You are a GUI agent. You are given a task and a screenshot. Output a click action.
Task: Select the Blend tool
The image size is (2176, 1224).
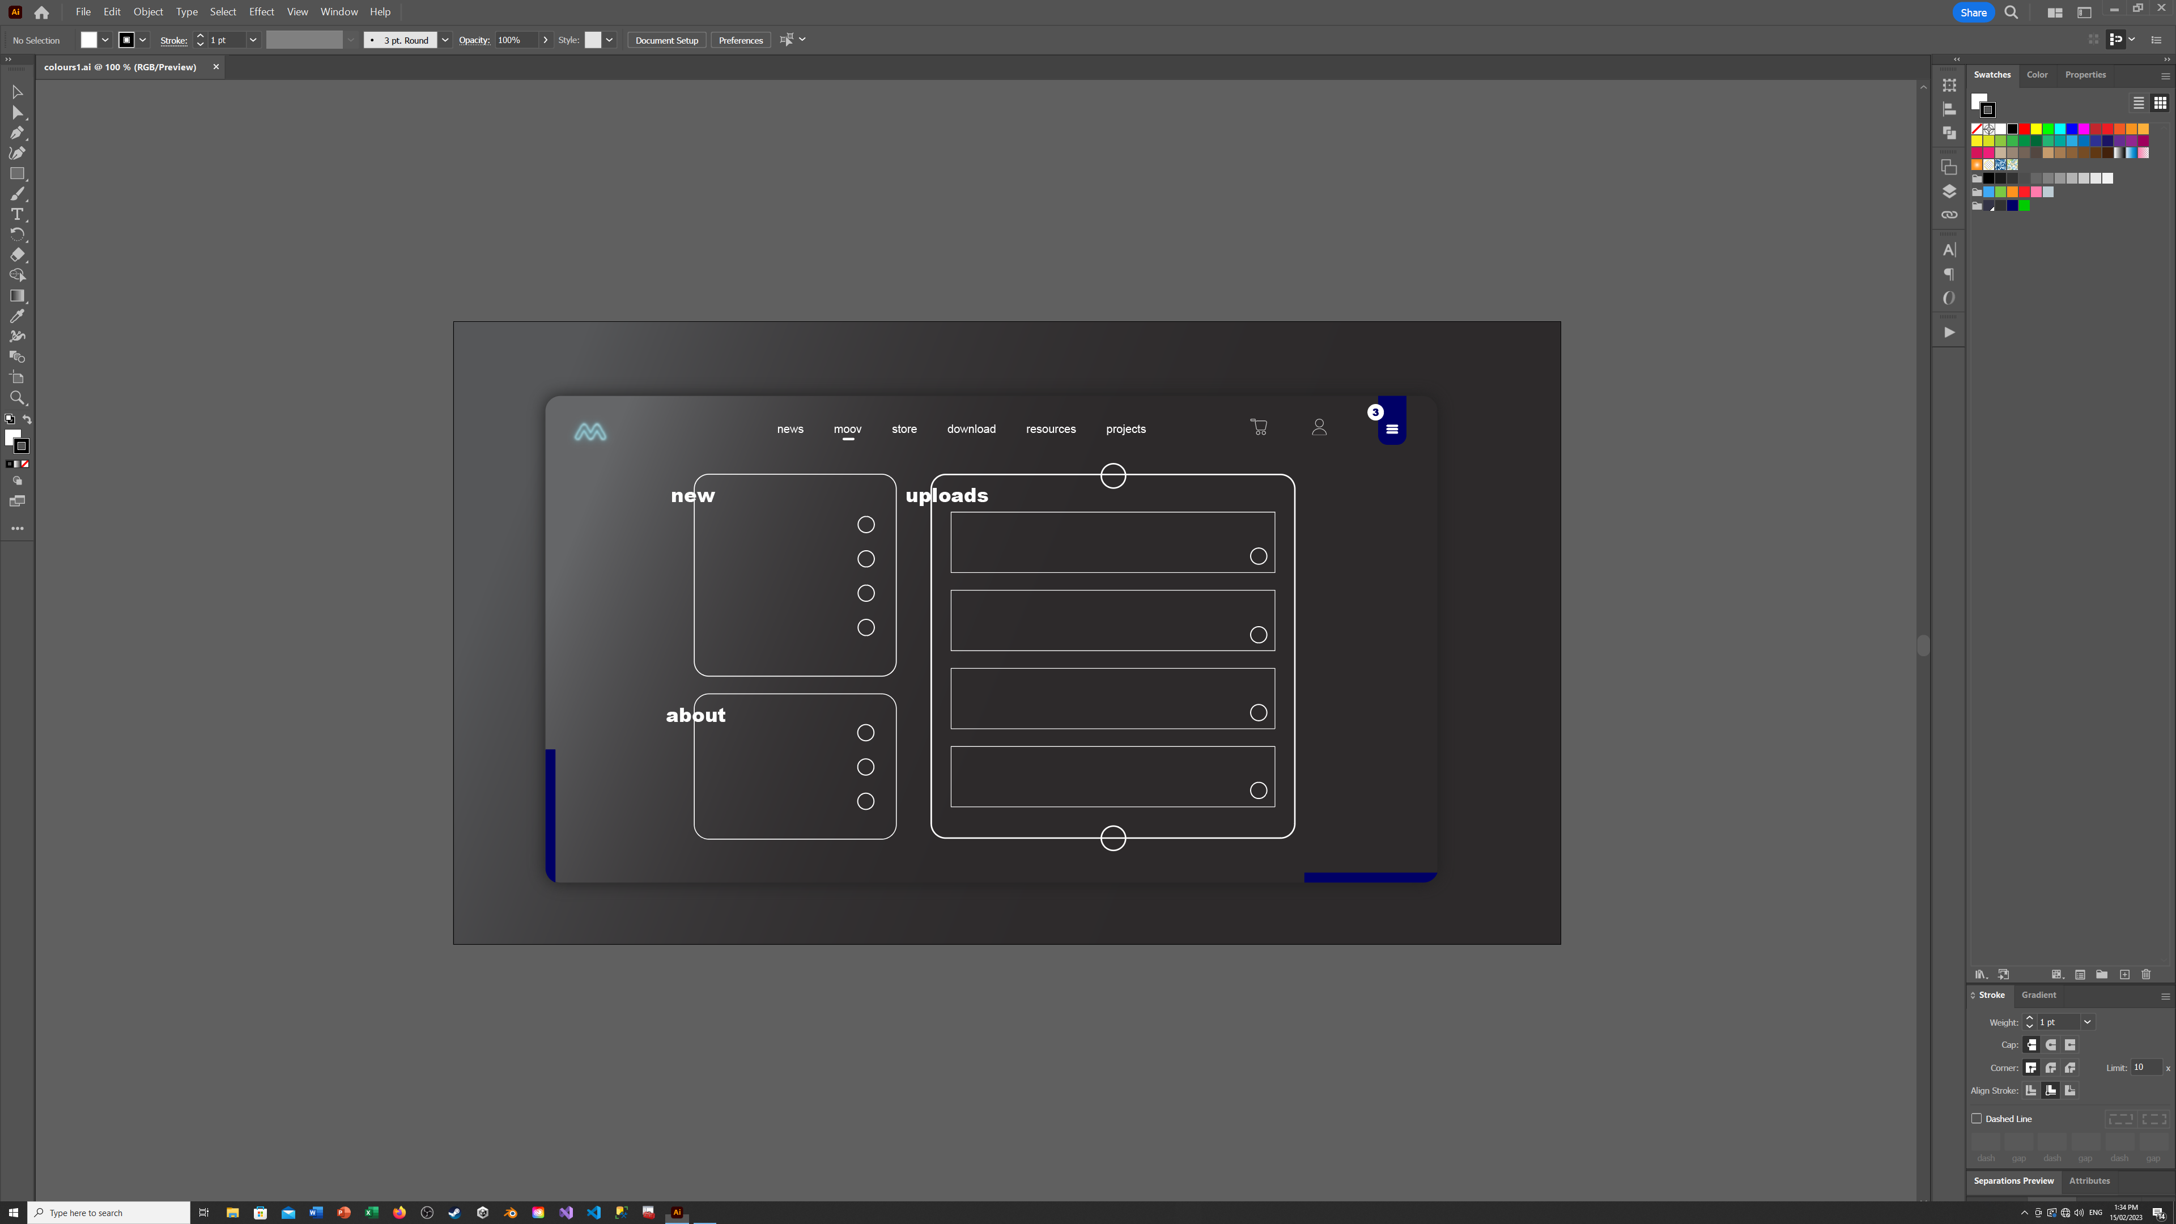tap(17, 356)
